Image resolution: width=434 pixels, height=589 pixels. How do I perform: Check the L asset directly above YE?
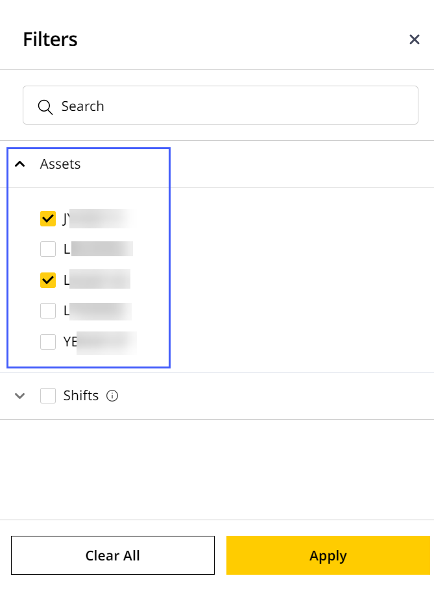48,311
